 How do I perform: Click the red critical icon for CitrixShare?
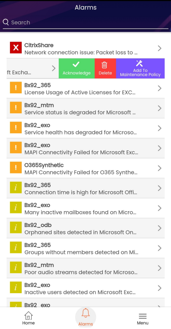pyautogui.click(x=16, y=48)
